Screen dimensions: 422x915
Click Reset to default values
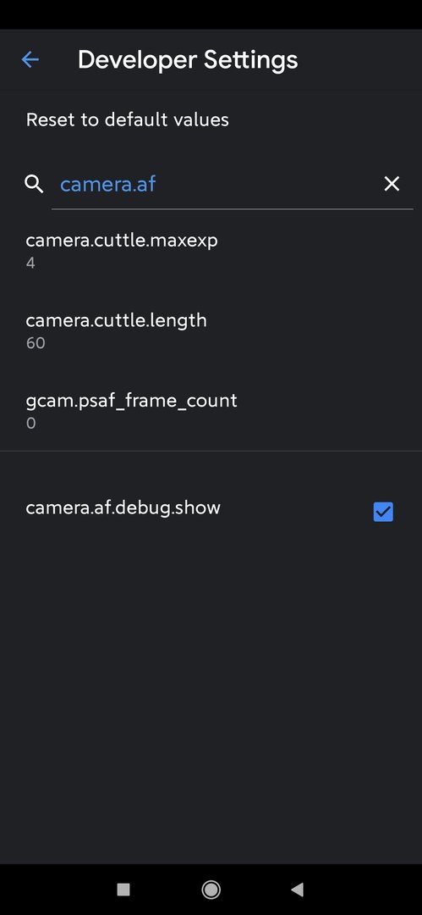127,119
